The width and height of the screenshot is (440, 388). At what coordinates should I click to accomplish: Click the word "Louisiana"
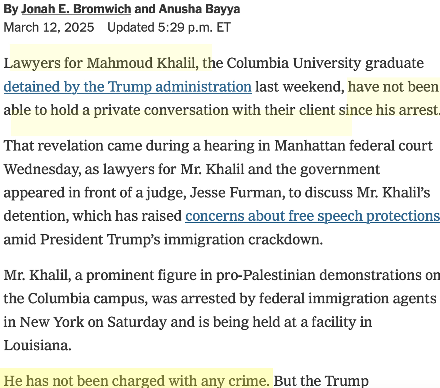tap(38, 345)
